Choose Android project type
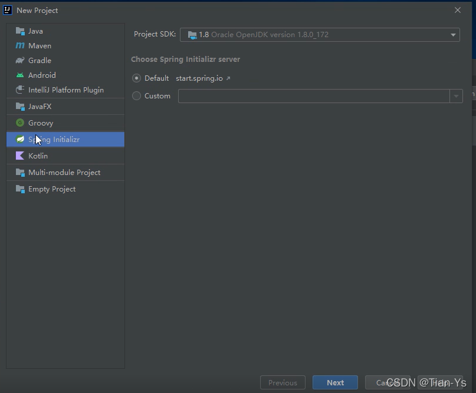 (65, 75)
